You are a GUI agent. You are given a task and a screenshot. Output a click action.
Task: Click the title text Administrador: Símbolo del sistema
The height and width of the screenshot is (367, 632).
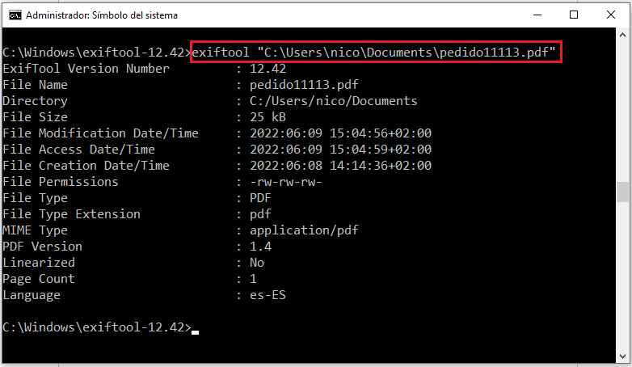[x=102, y=15]
